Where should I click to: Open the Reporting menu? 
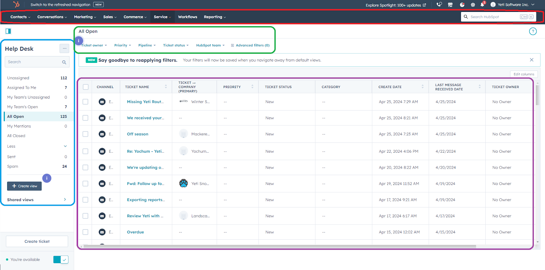point(215,17)
